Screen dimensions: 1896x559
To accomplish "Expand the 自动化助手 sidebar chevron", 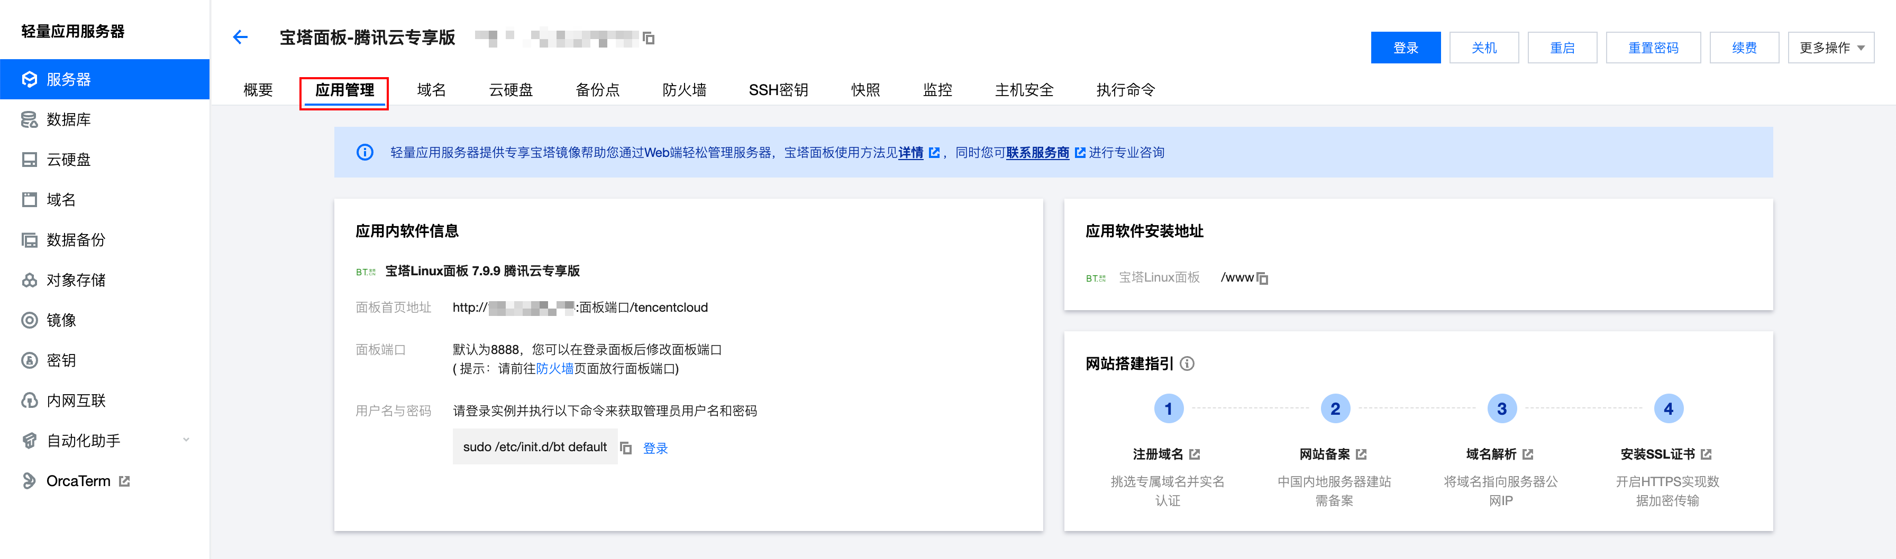I will pos(186,440).
